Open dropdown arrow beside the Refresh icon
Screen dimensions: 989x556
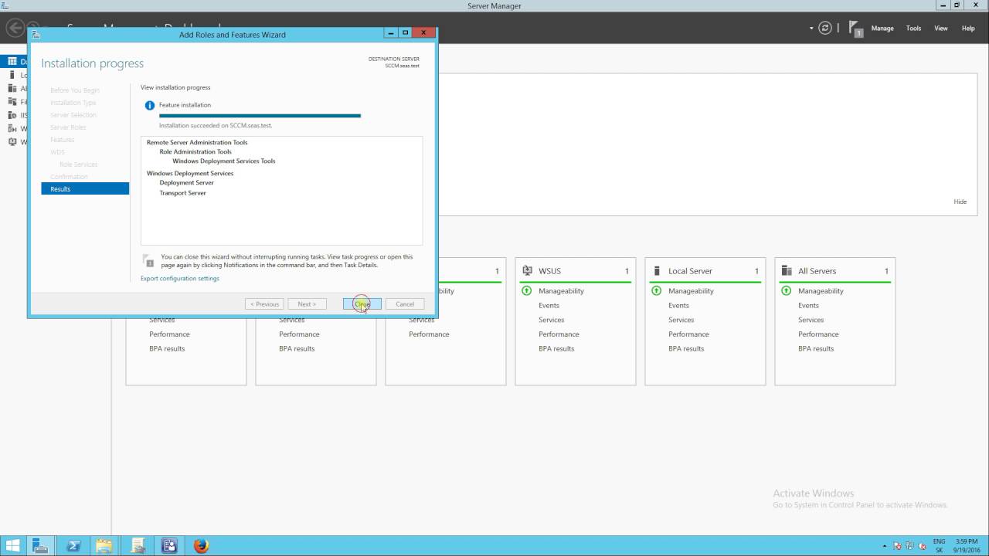pos(811,29)
